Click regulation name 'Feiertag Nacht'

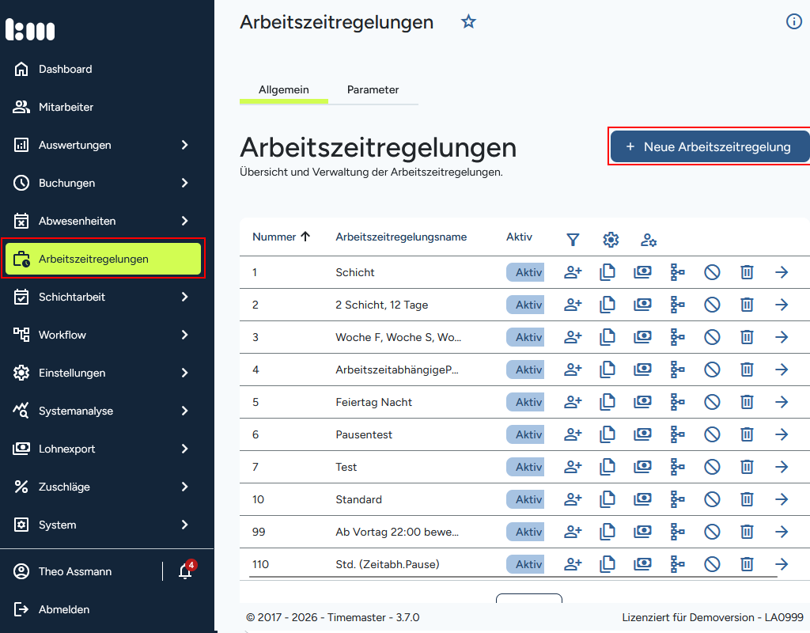pyautogui.click(x=373, y=402)
